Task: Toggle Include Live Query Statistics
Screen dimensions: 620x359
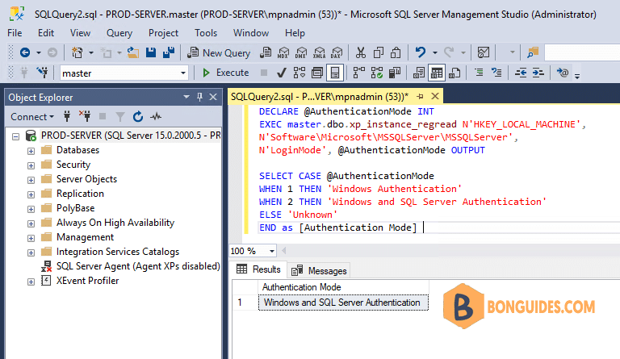Action: tap(376, 73)
